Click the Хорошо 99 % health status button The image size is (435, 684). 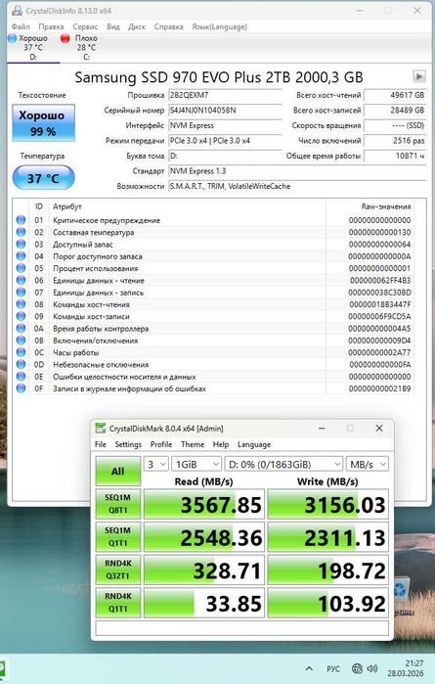[43, 123]
